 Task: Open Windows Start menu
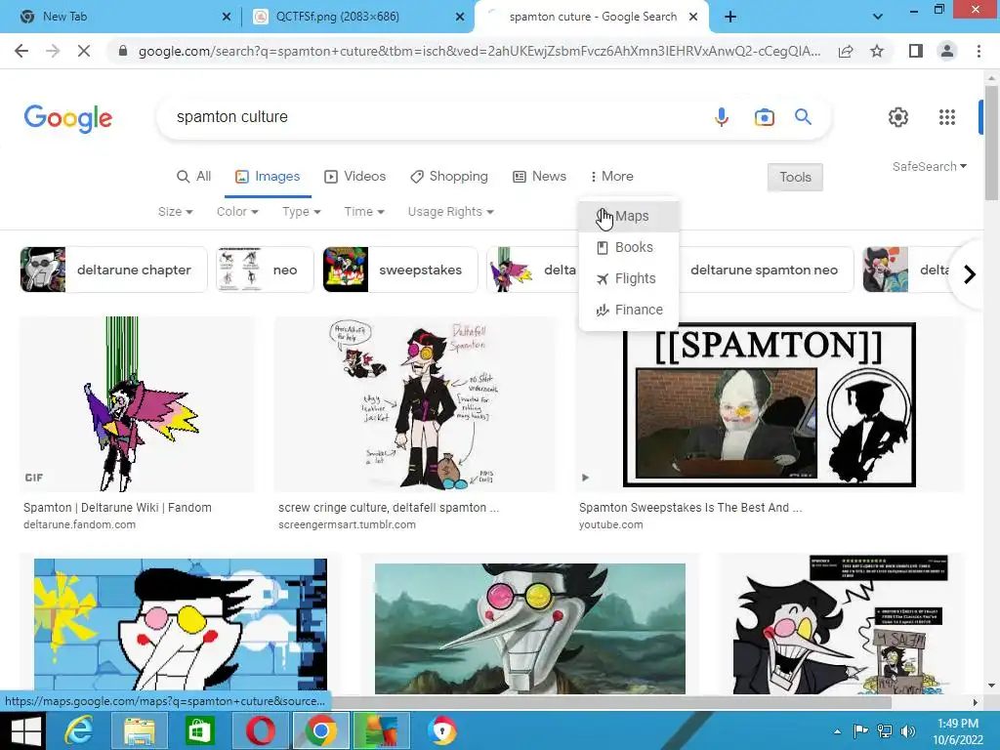coord(25,730)
